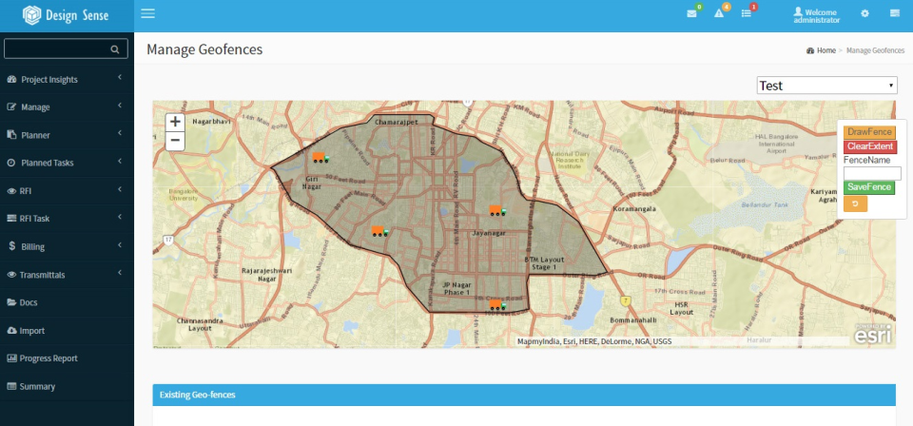Expand the RFI Task menu chevron
Image resolution: width=913 pixels, height=426 pixels.
coord(120,217)
